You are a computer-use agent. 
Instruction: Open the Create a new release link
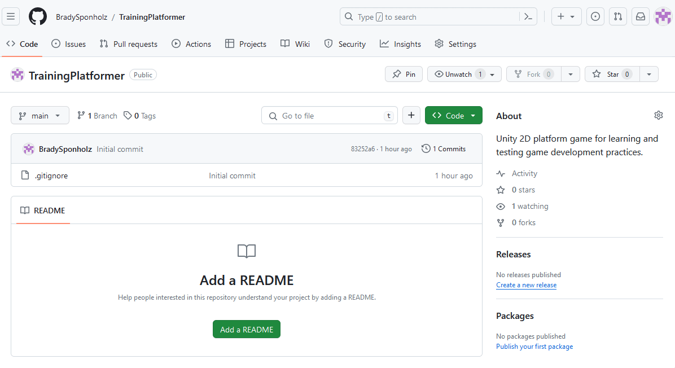(526, 284)
